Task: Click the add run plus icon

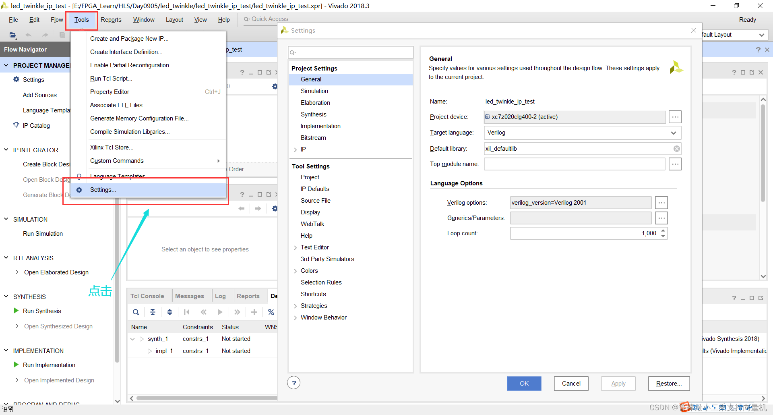Action: tap(254, 312)
